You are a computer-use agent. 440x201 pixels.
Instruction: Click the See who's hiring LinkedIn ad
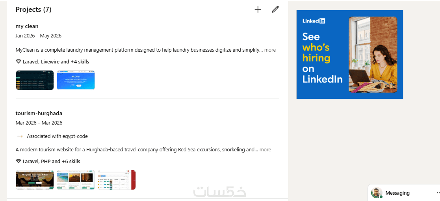coord(350,54)
